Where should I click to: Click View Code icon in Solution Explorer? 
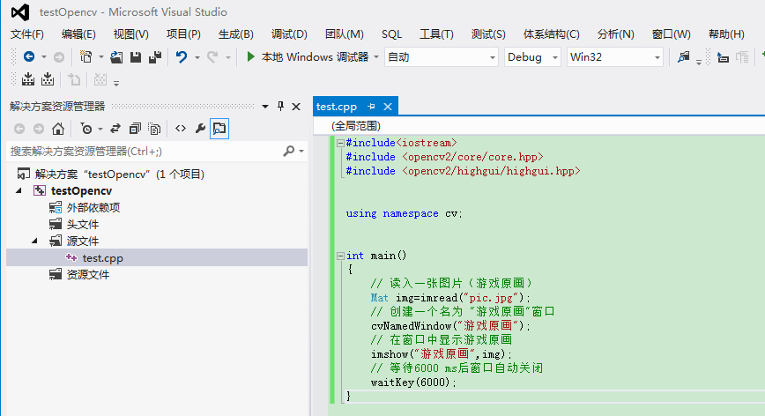180,129
